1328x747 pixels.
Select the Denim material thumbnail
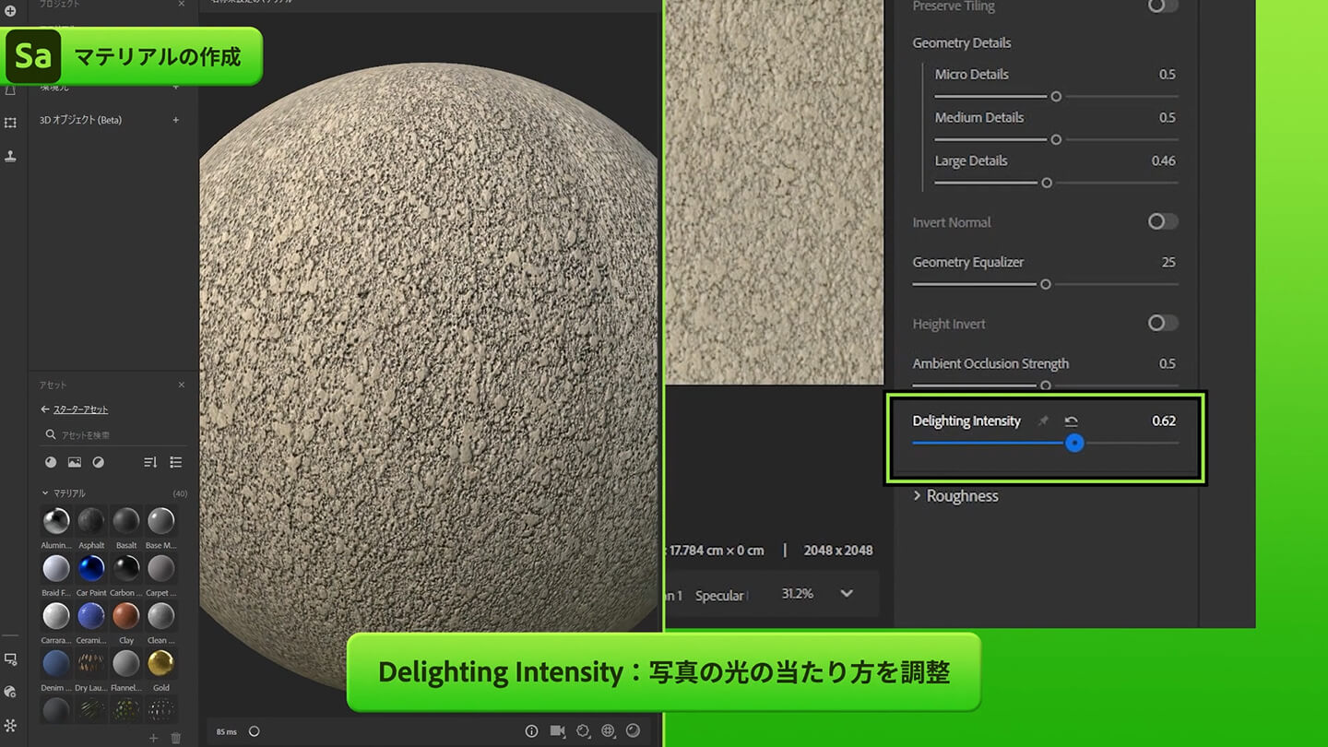[56, 663]
